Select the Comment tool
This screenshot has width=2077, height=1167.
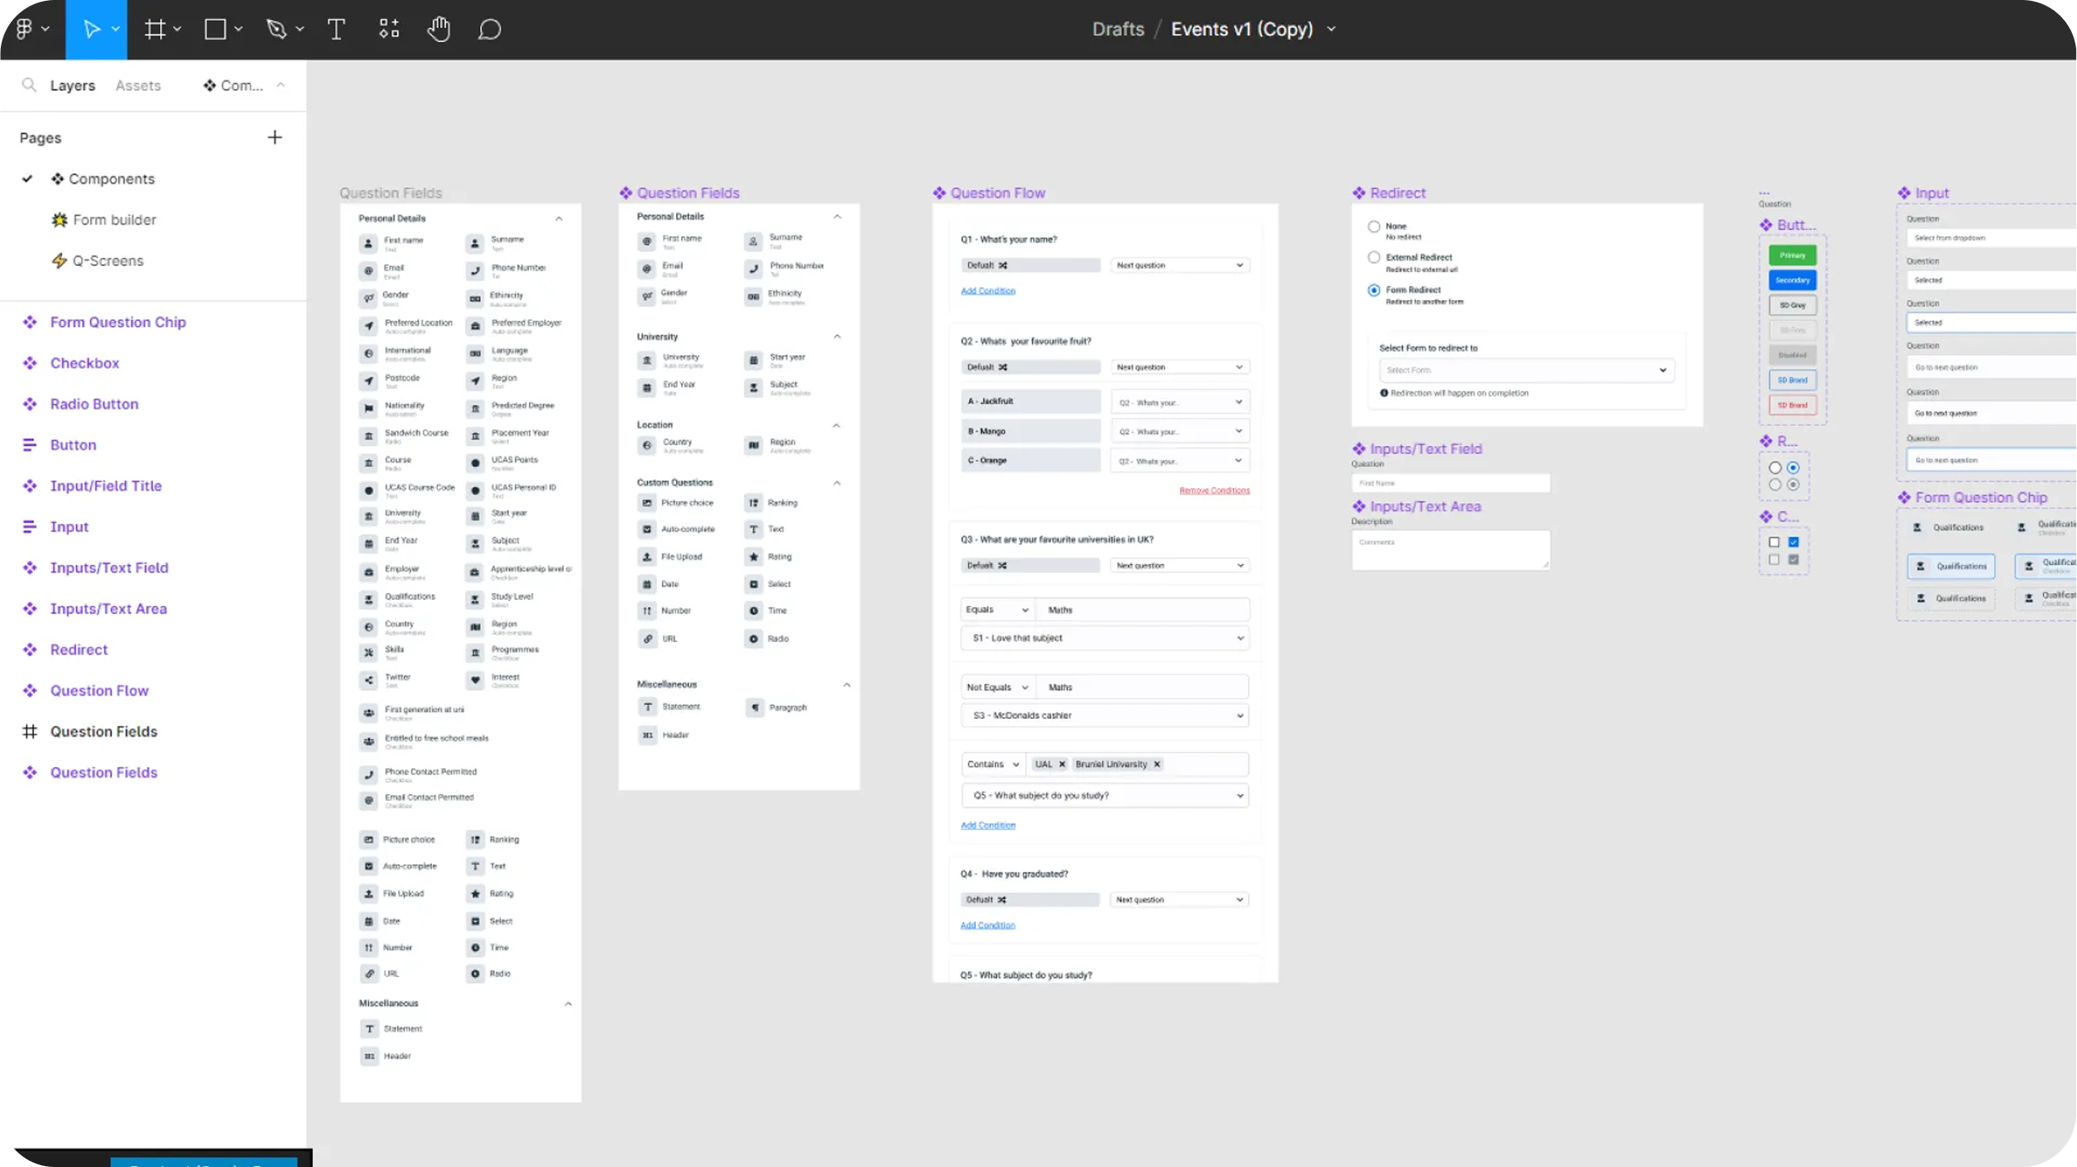point(490,29)
